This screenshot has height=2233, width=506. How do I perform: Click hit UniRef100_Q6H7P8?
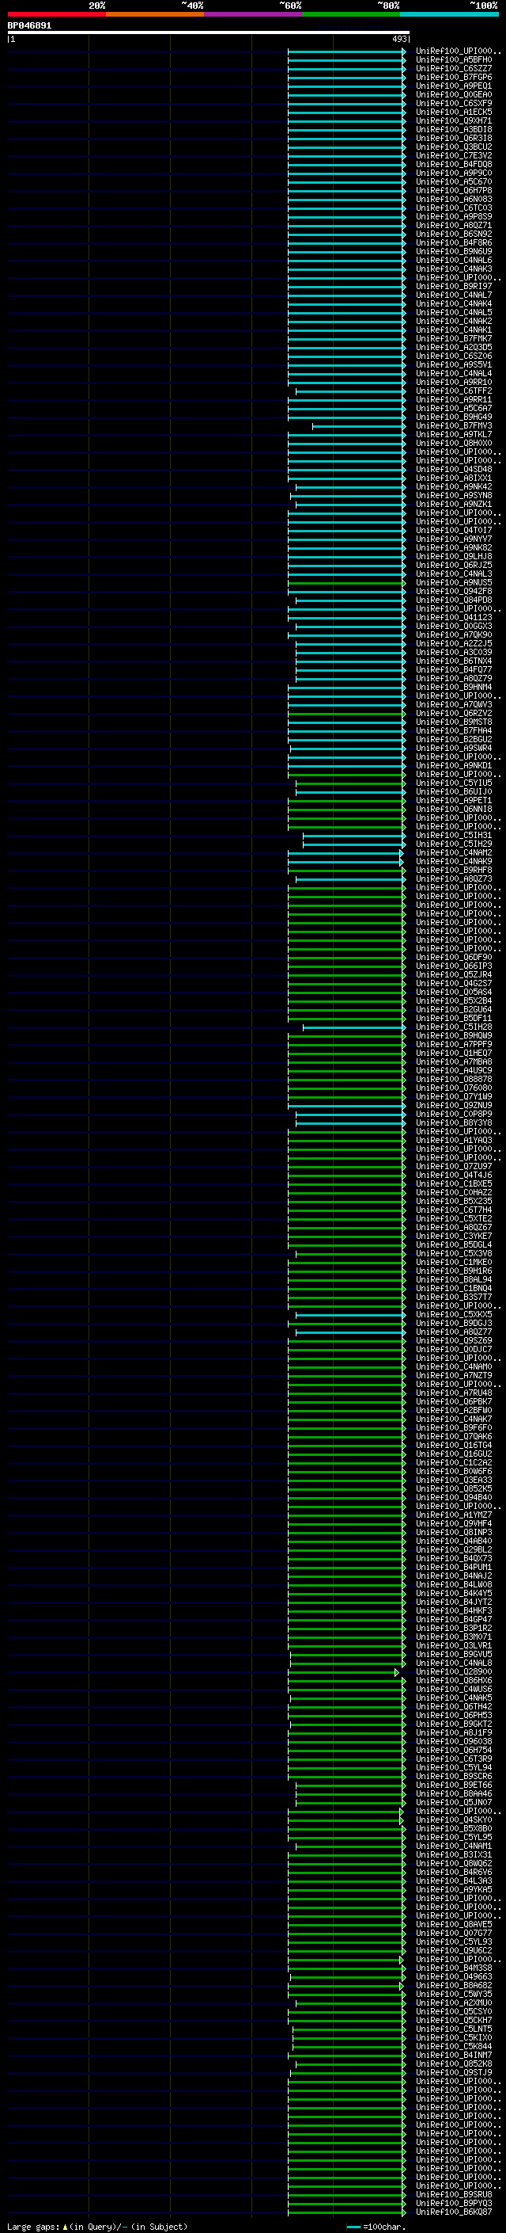pos(453,191)
